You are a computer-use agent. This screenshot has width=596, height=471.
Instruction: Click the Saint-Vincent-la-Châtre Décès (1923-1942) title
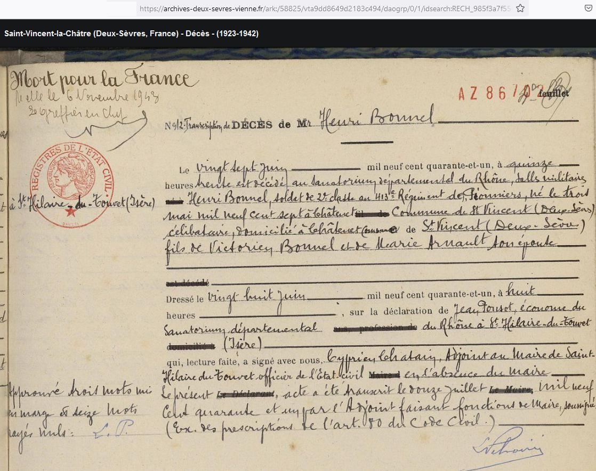point(132,34)
